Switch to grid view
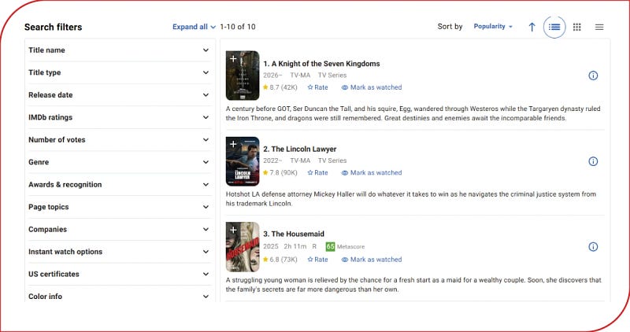This screenshot has width=630, height=332. pos(577,27)
